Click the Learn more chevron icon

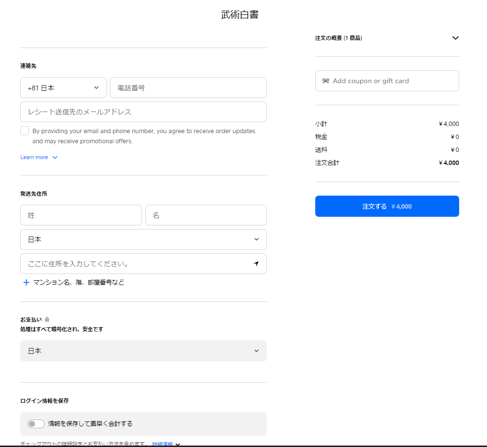click(x=55, y=158)
